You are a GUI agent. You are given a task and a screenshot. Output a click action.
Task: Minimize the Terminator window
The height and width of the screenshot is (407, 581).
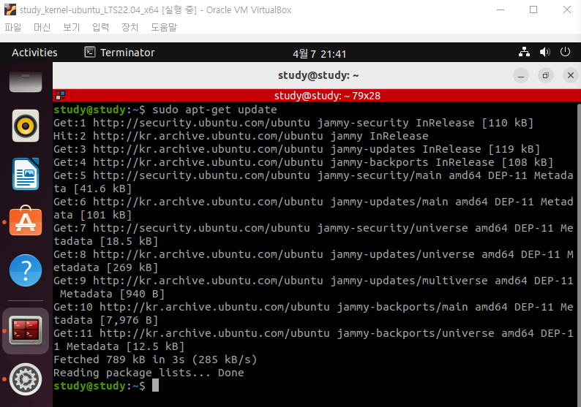[x=521, y=75]
